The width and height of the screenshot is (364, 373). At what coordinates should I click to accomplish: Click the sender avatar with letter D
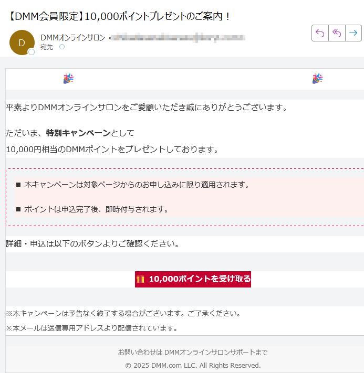click(x=22, y=42)
